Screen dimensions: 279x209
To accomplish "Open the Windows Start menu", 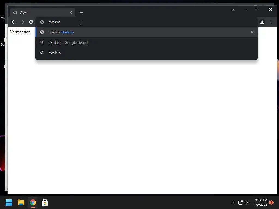I will pyautogui.click(x=9, y=202).
